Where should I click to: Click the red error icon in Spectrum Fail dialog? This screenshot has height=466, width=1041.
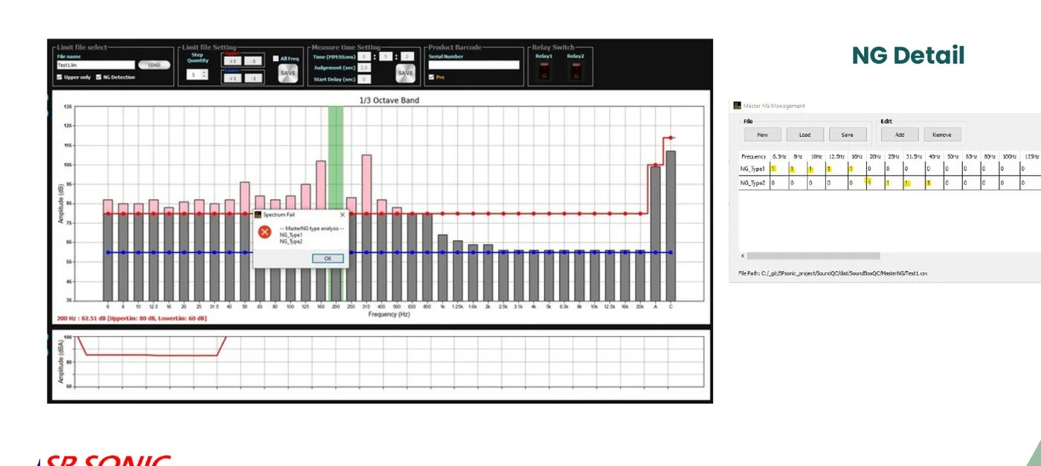coord(264,231)
